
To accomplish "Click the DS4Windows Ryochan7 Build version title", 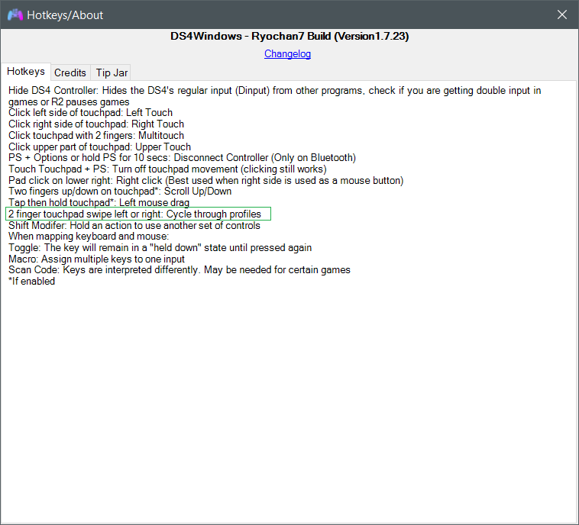I will click(x=289, y=36).
